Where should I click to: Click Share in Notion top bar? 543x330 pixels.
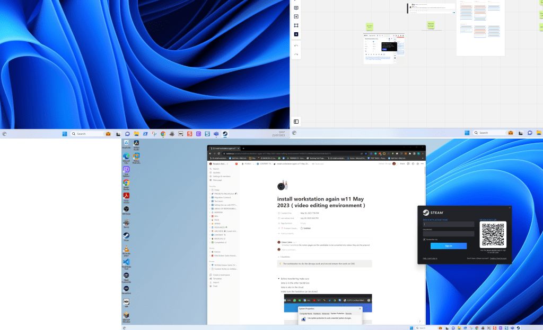402,163
